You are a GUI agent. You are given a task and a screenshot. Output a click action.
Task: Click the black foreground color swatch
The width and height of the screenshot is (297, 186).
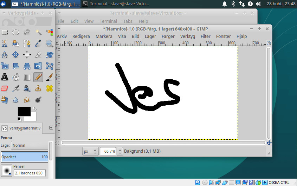[x=23, y=112]
